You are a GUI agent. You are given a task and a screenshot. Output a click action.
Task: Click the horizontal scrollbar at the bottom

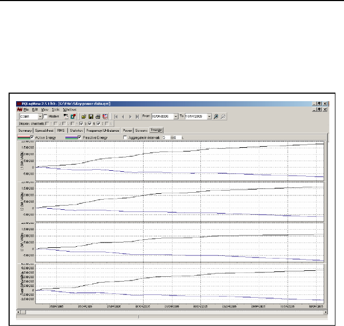(x=170, y=311)
